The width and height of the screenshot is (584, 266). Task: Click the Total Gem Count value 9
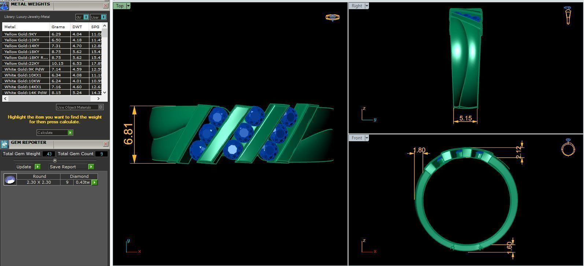tap(101, 154)
